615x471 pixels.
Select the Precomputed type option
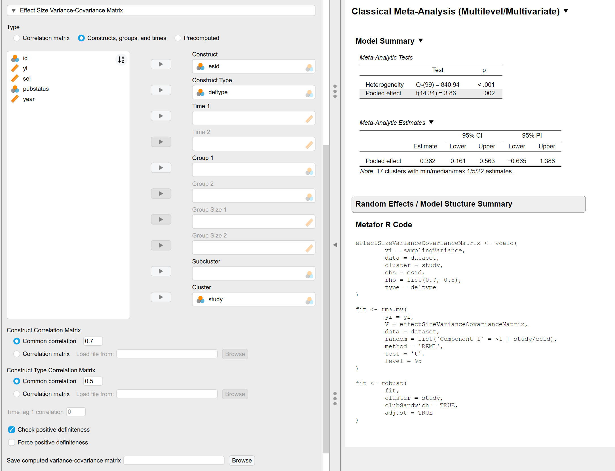click(178, 38)
